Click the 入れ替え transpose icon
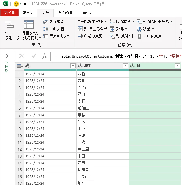182x185 pixels. [x=46, y=22]
